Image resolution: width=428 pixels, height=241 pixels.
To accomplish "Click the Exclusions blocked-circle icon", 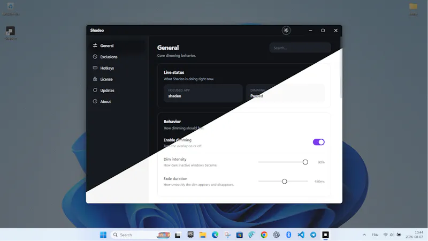I will tap(95, 57).
